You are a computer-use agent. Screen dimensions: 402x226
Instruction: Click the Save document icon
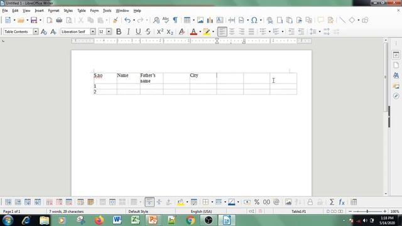34,20
